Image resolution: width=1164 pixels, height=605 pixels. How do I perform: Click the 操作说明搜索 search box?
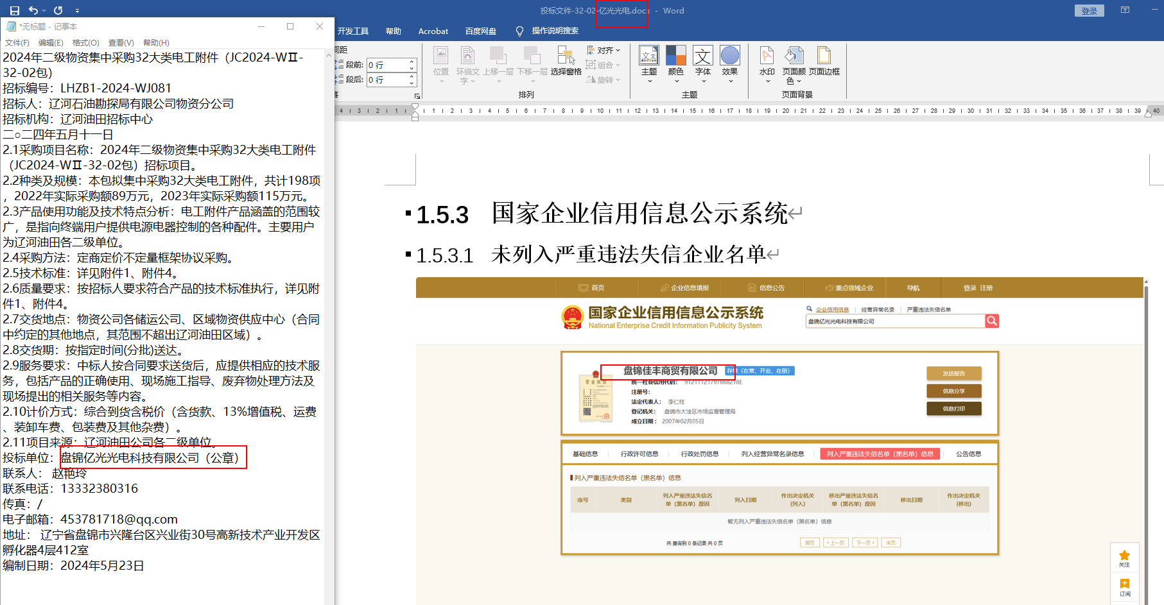coord(555,31)
